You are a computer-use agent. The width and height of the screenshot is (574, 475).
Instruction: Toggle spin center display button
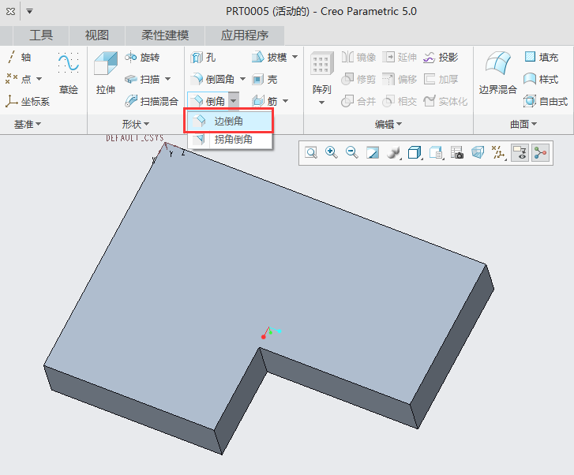point(540,152)
